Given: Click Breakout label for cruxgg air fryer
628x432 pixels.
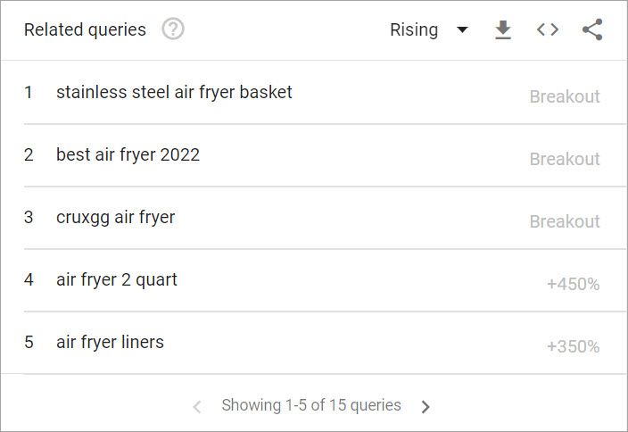Looking at the screenshot, I should coord(565,221).
